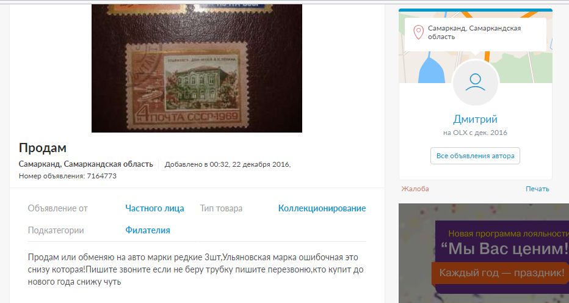The image size is (569, 303).
Task: Click the map location label Самарканд
Action: coord(474,32)
